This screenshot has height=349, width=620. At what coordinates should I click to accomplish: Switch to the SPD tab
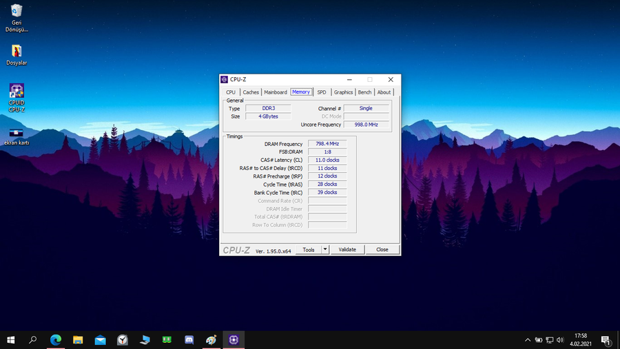pyautogui.click(x=322, y=92)
